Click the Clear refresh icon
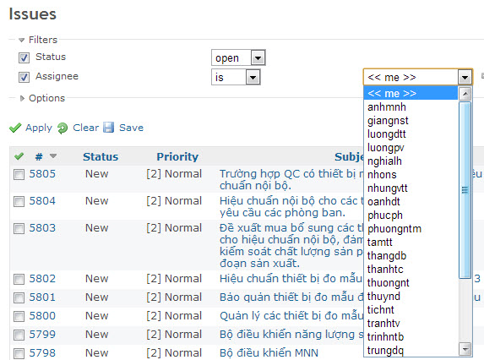 pyautogui.click(x=63, y=128)
